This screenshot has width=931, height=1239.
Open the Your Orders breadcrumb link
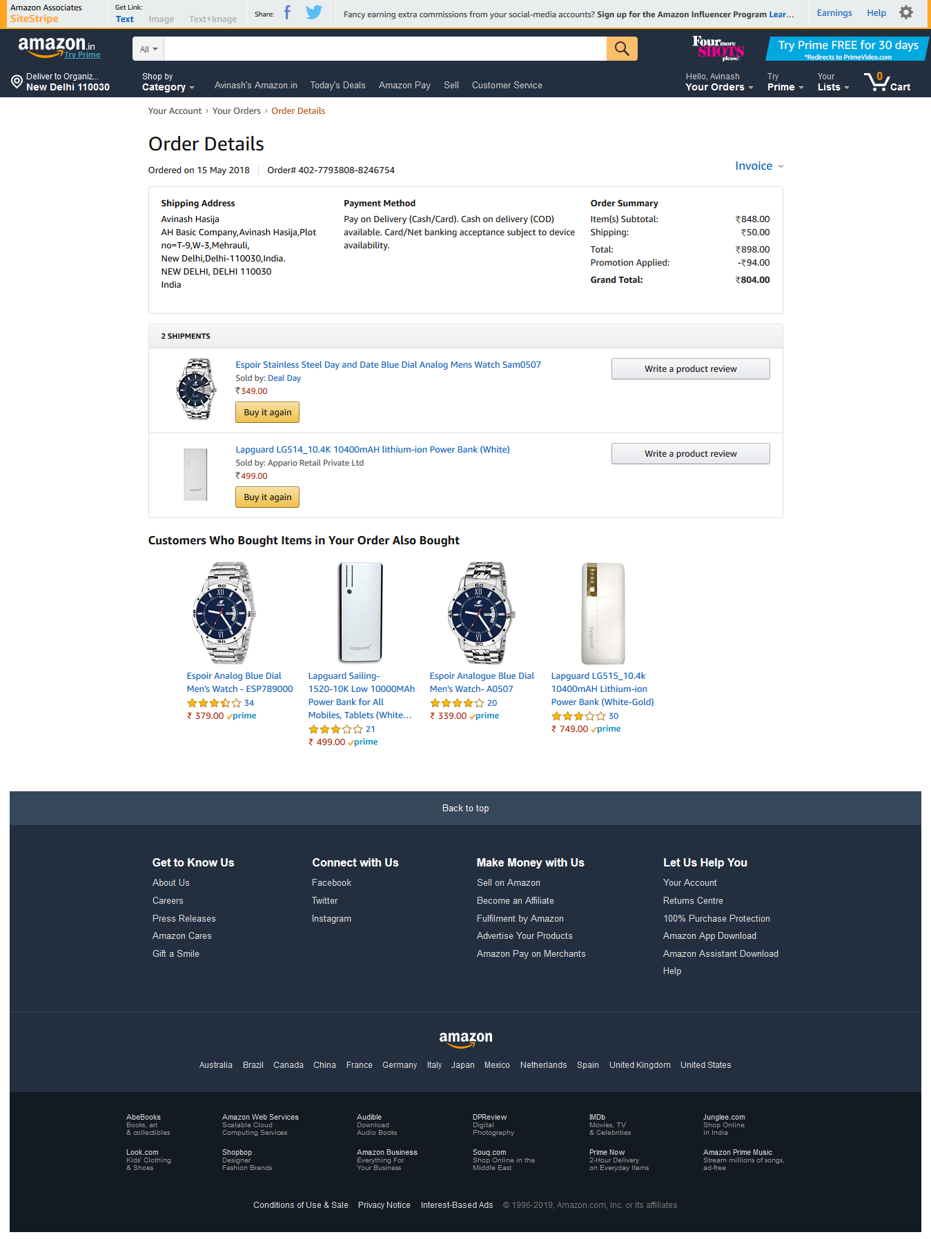click(x=237, y=111)
